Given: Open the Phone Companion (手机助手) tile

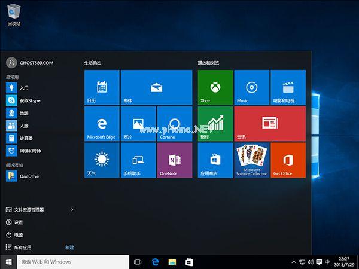Looking at the screenshot, I should point(138,160).
